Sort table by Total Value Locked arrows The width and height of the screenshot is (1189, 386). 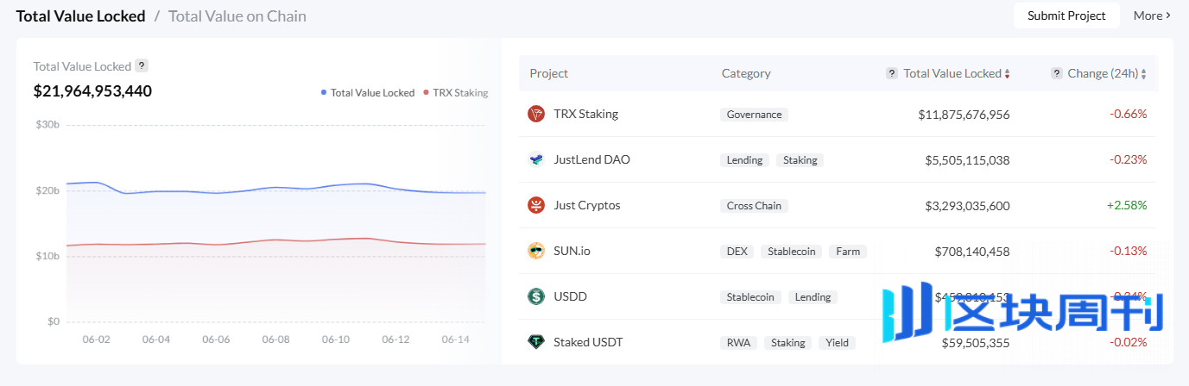[x=1007, y=74]
